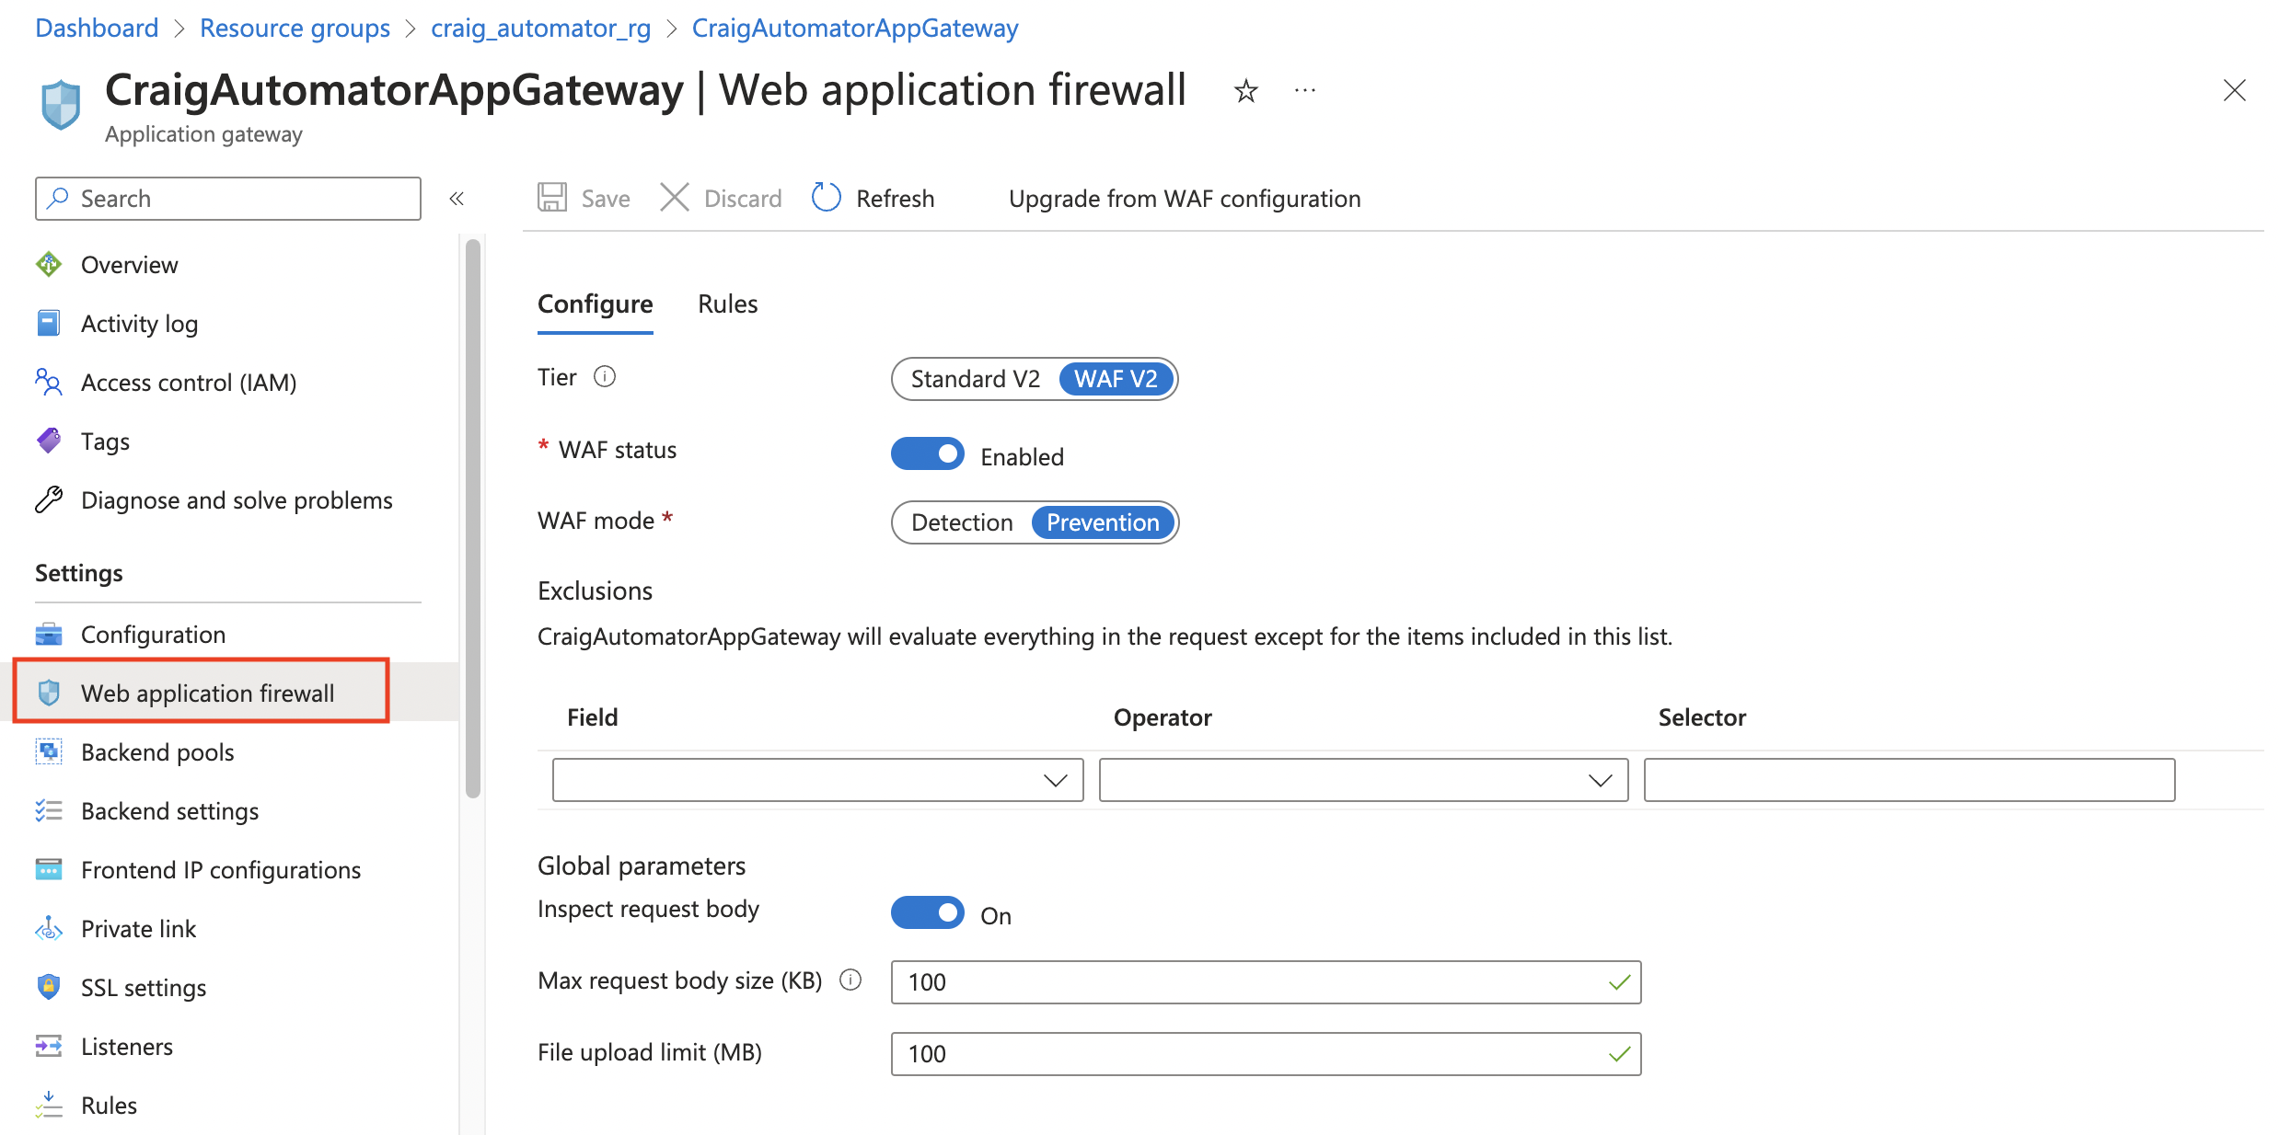Go to craig_automator_rg breadcrumb link
Viewport: 2279px width, 1135px height.
[x=540, y=29]
